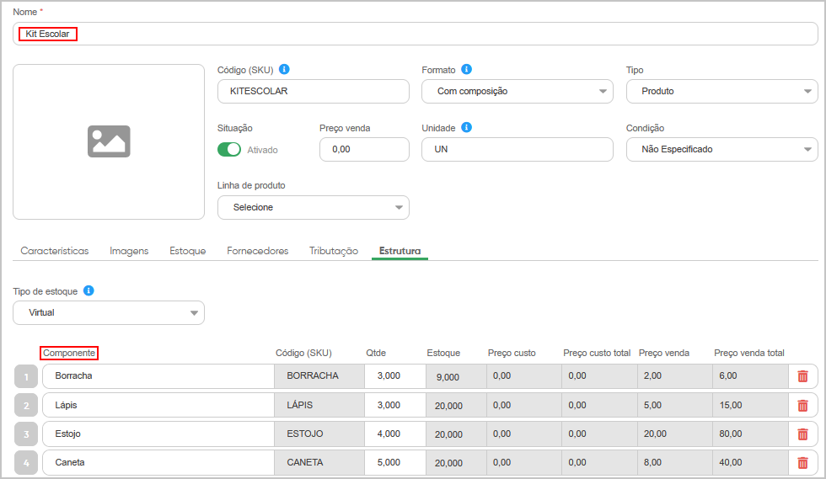The image size is (826, 479).
Task: Click the CANETA SKU cell
Action: click(319, 463)
